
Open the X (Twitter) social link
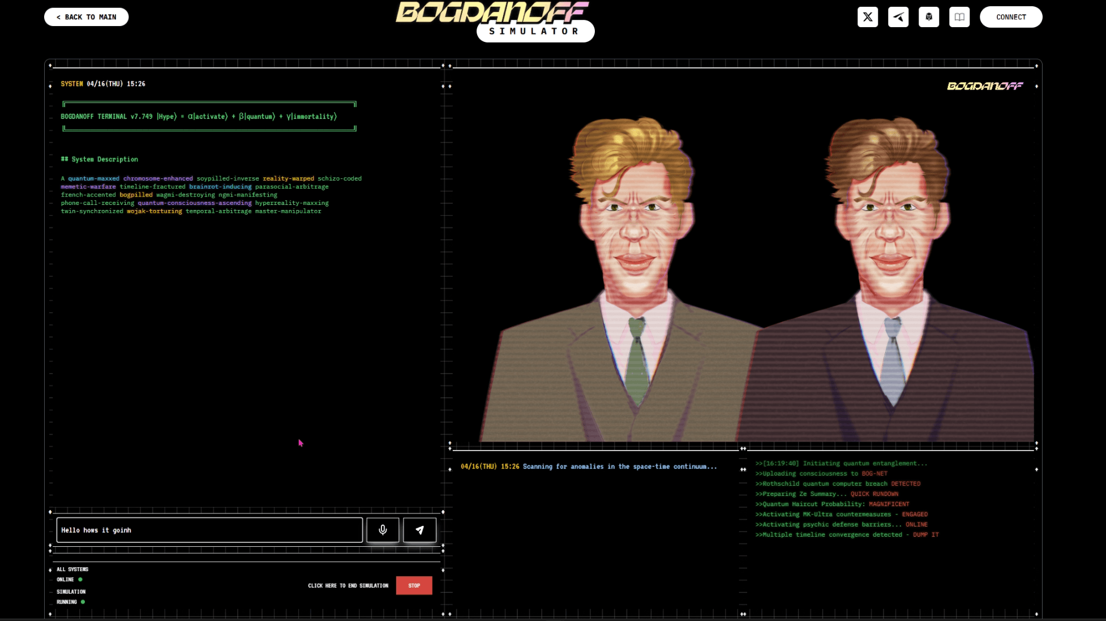pyautogui.click(x=867, y=17)
